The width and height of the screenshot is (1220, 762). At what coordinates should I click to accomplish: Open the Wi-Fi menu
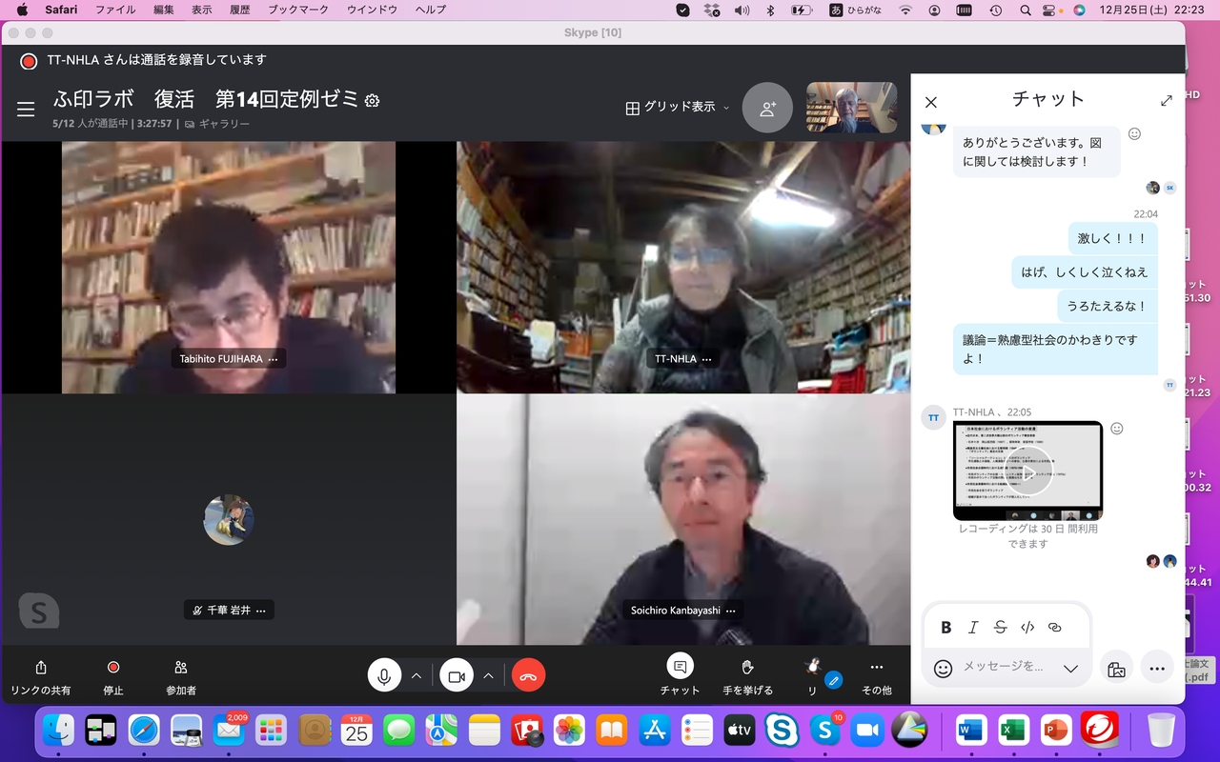[x=905, y=10]
